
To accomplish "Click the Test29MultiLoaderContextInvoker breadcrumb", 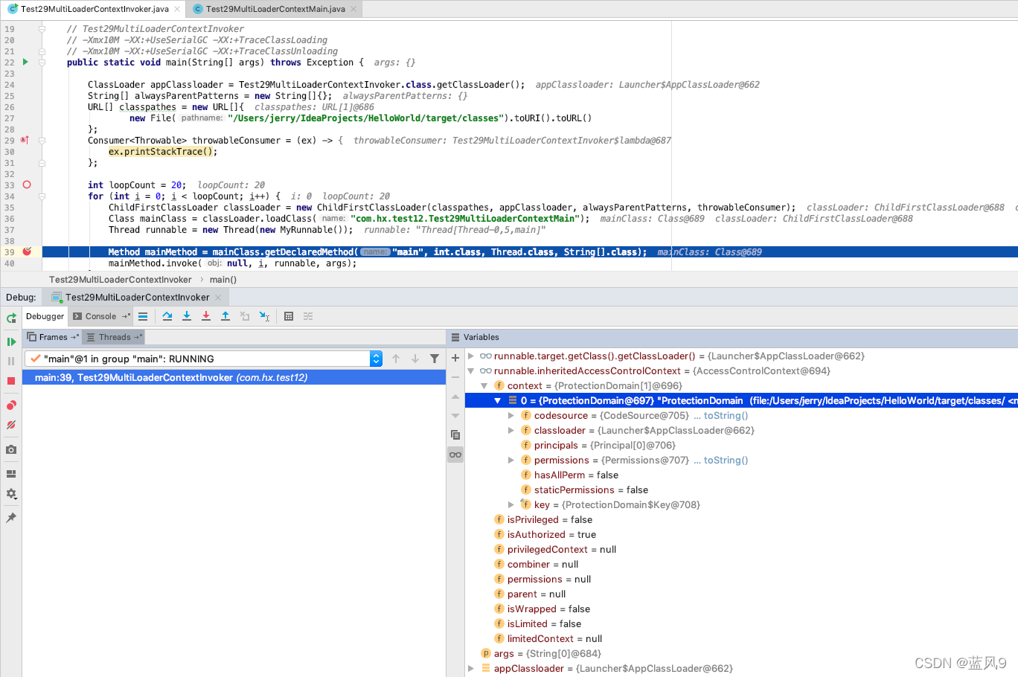I will click(x=121, y=280).
